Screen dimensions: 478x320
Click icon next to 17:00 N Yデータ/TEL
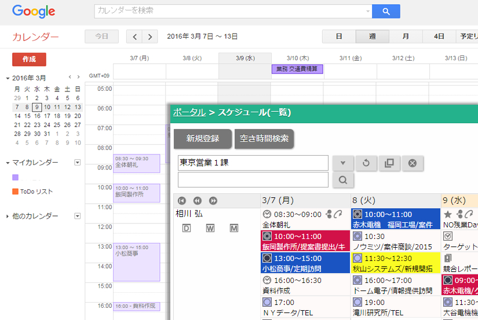267,302
